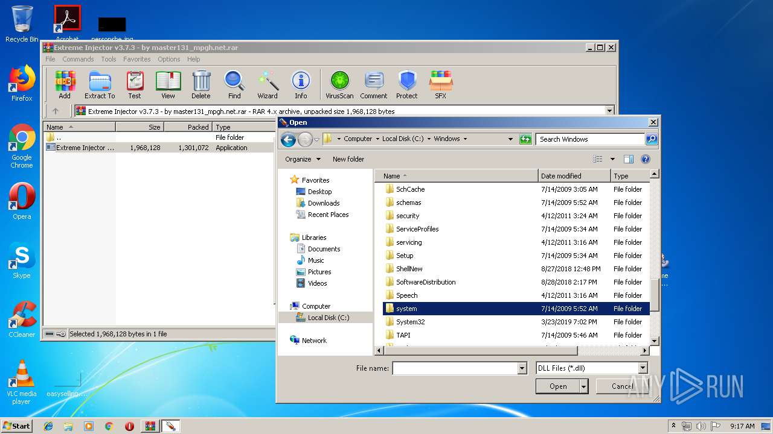Open the Wizard tool
Image resolution: width=773 pixels, height=434 pixels.
coord(268,84)
